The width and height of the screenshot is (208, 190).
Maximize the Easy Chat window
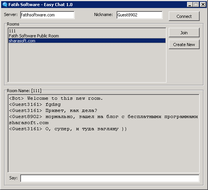pos(196,5)
